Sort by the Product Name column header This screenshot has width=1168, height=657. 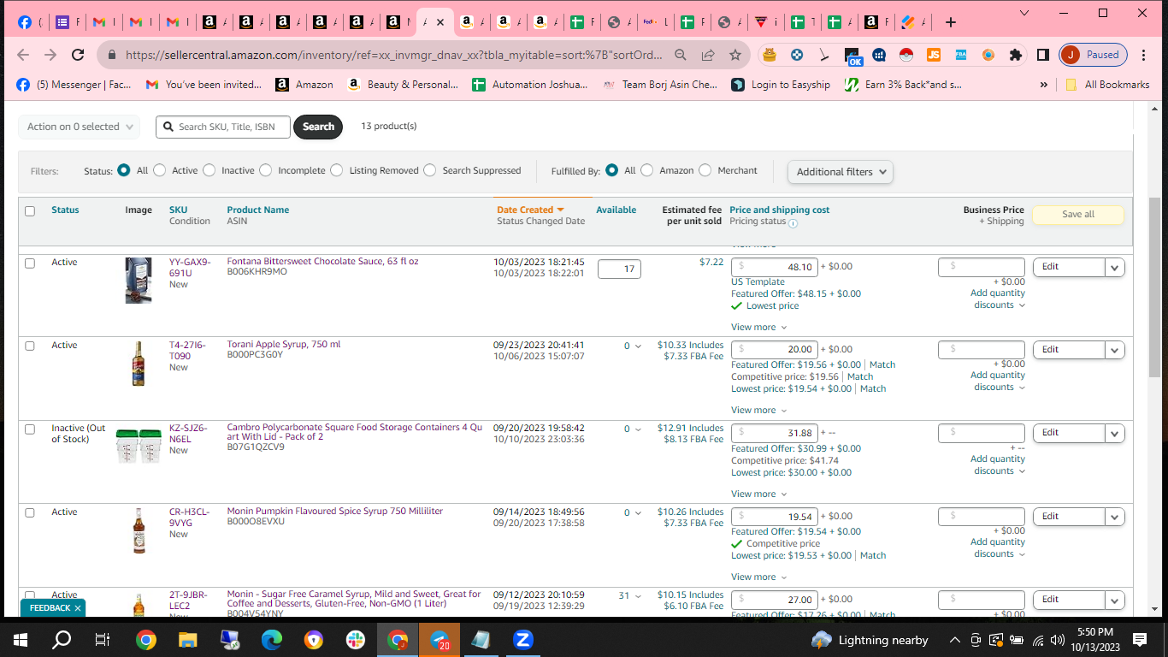coord(258,210)
